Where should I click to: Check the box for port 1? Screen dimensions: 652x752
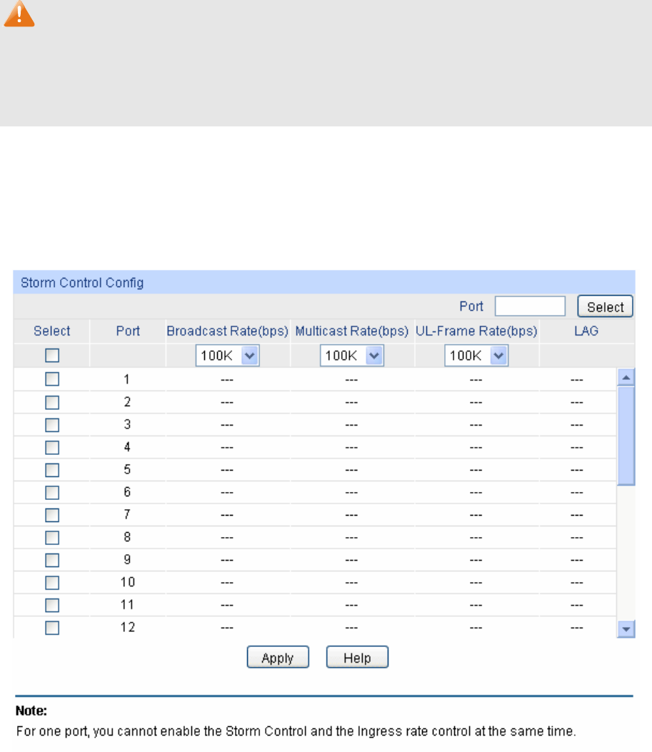(52, 379)
